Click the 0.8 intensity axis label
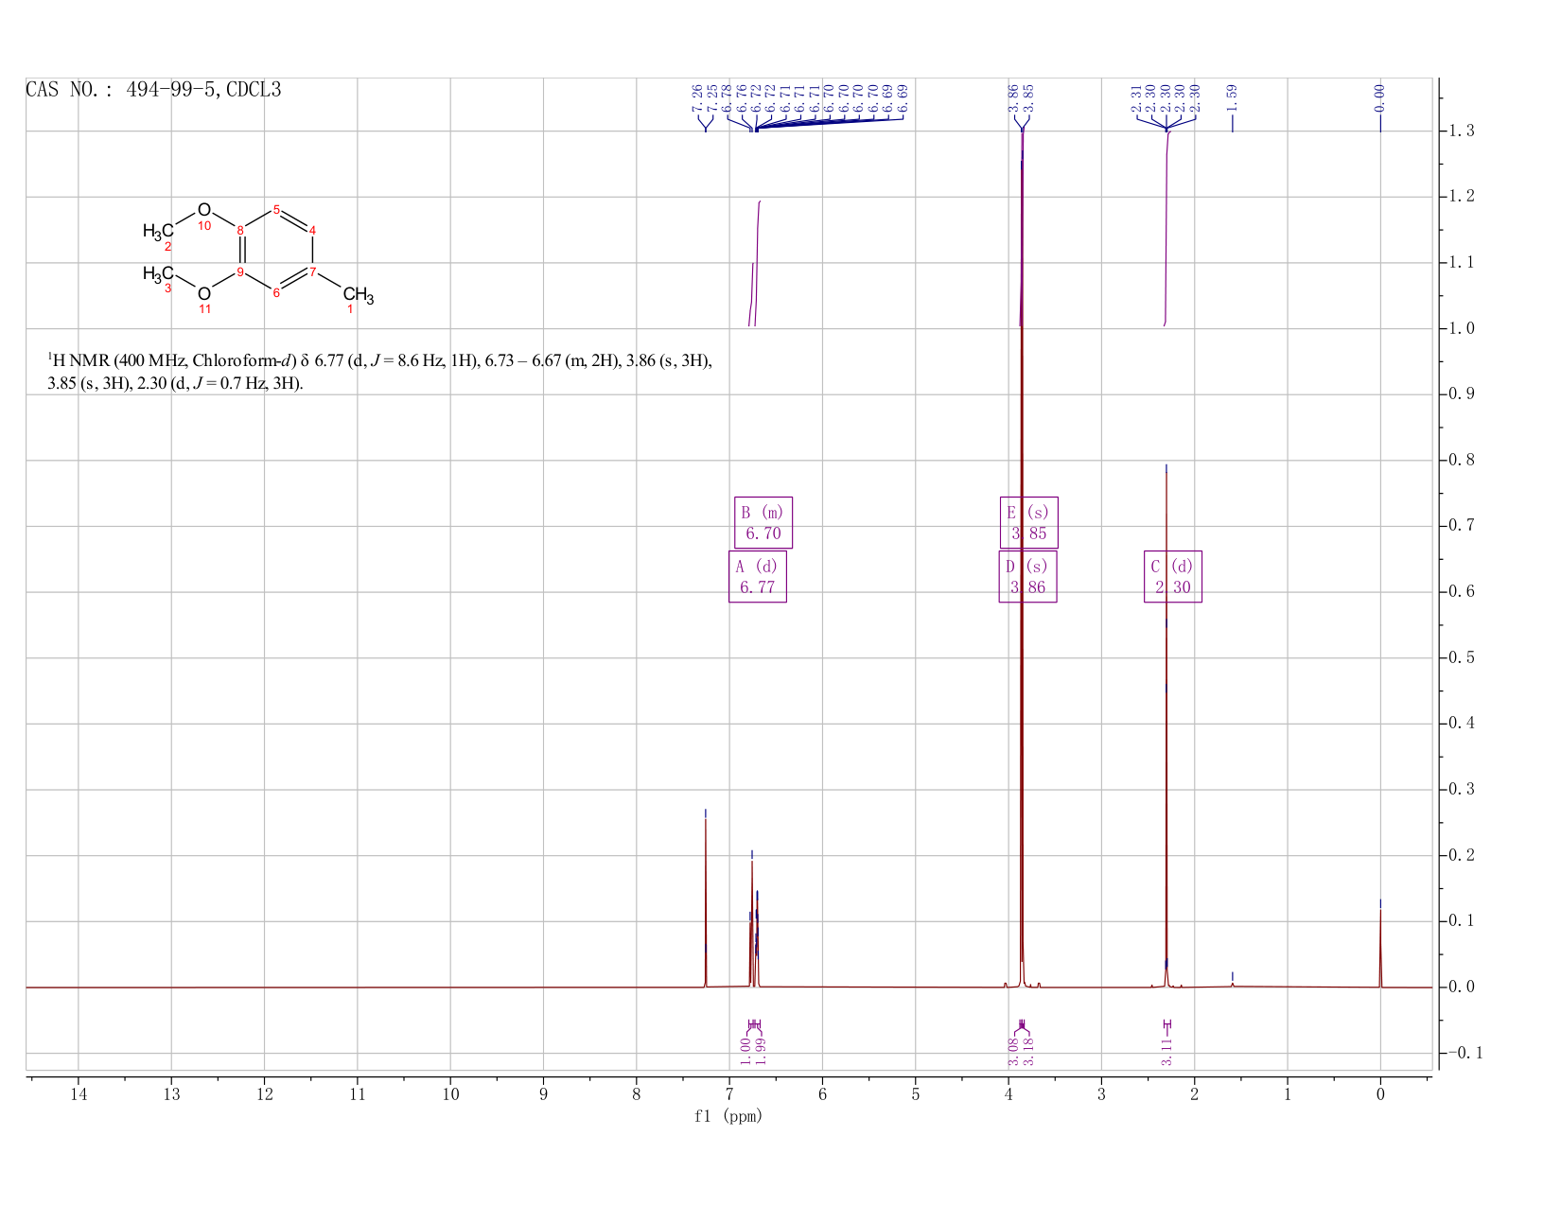Viewport: 1561px width, 1206px height. [x=1461, y=461]
